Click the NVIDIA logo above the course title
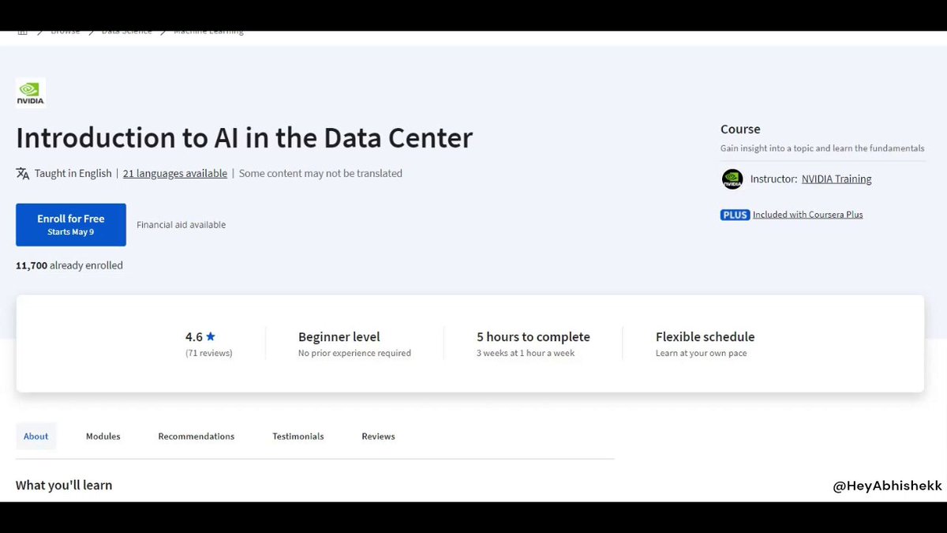This screenshot has height=533, width=947. (x=30, y=92)
